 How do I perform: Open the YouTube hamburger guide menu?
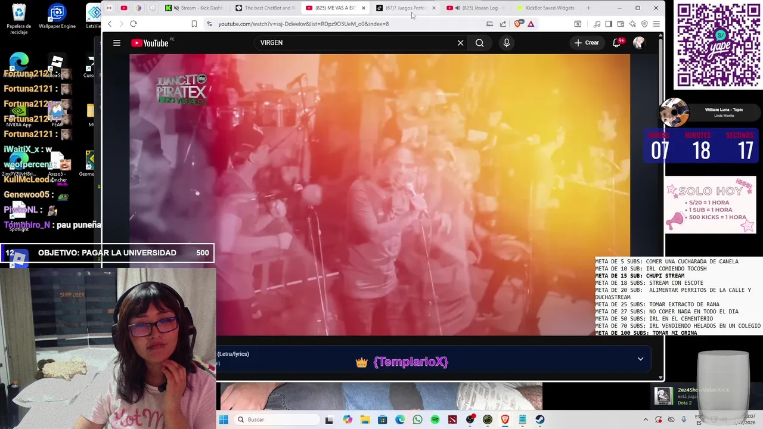click(x=117, y=43)
